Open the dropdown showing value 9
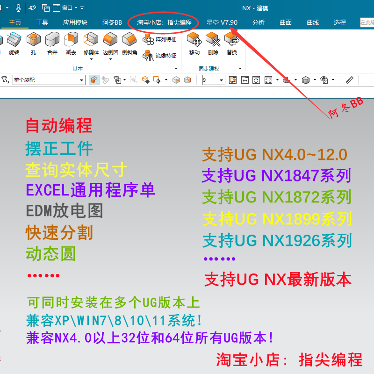Viewport: 374px width, 374px height. tap(214, 80)
